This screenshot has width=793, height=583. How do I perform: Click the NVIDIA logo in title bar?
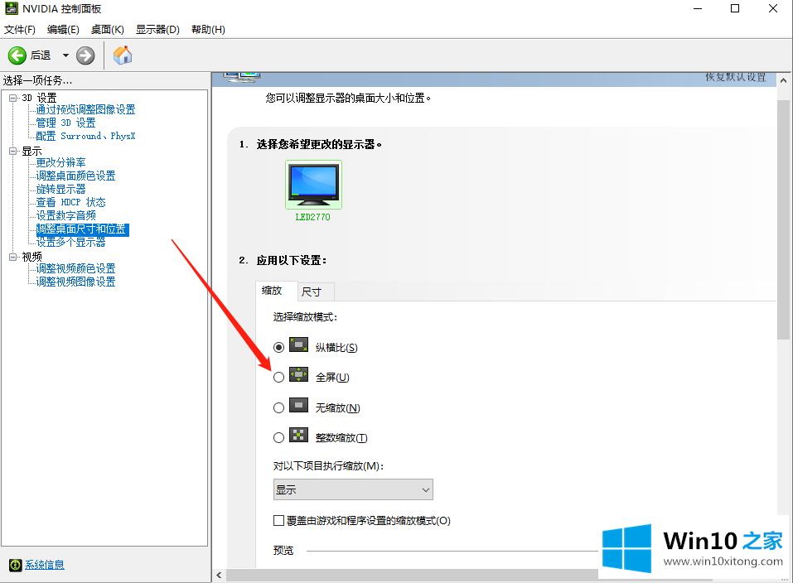12,9
